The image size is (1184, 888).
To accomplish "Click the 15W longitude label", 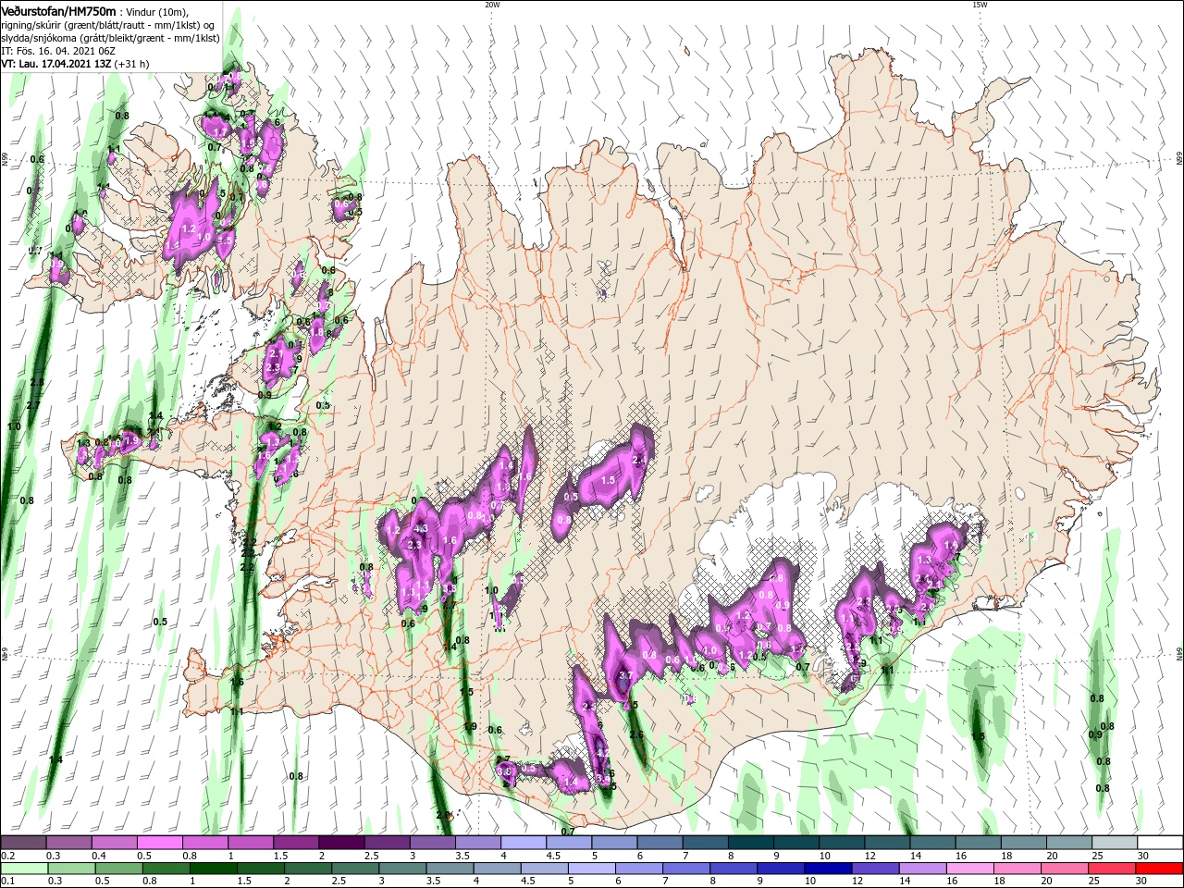I will (979, 5).
